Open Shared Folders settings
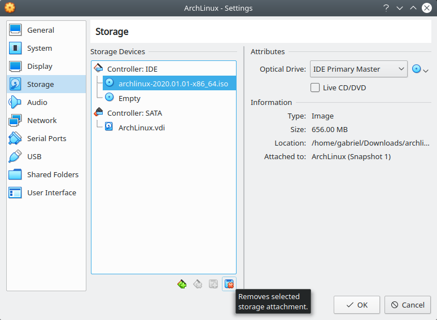Viewport: 437px width, 320px height. (x=46, y=174)
